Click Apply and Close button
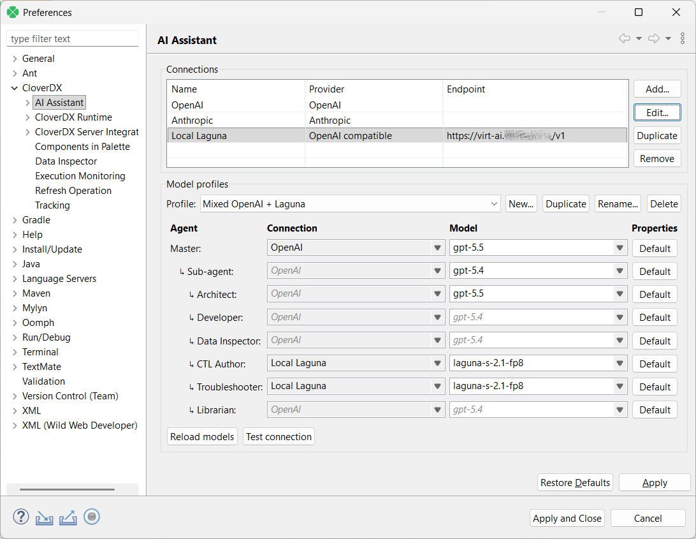The image size is (696, 539). [567, 519]
